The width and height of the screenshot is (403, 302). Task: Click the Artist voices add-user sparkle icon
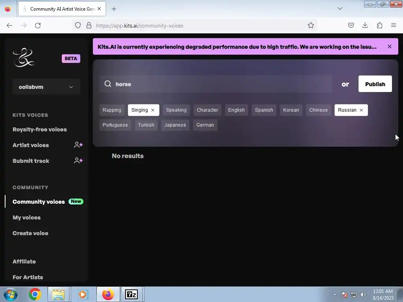coord(78,145)
